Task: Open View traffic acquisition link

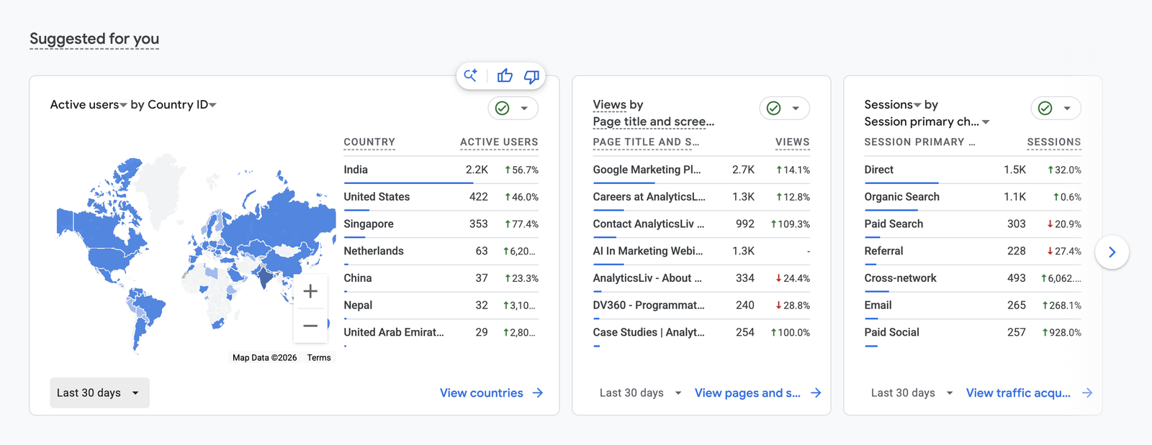Action: (1018, 393)
